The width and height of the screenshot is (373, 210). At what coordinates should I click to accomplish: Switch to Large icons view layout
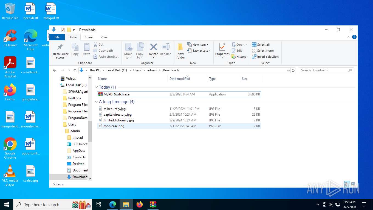pos(353,184)
